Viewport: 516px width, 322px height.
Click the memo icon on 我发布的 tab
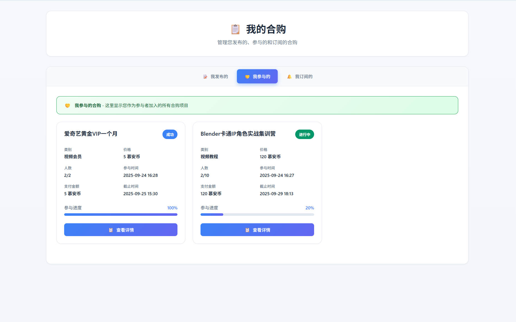[205, 76]
